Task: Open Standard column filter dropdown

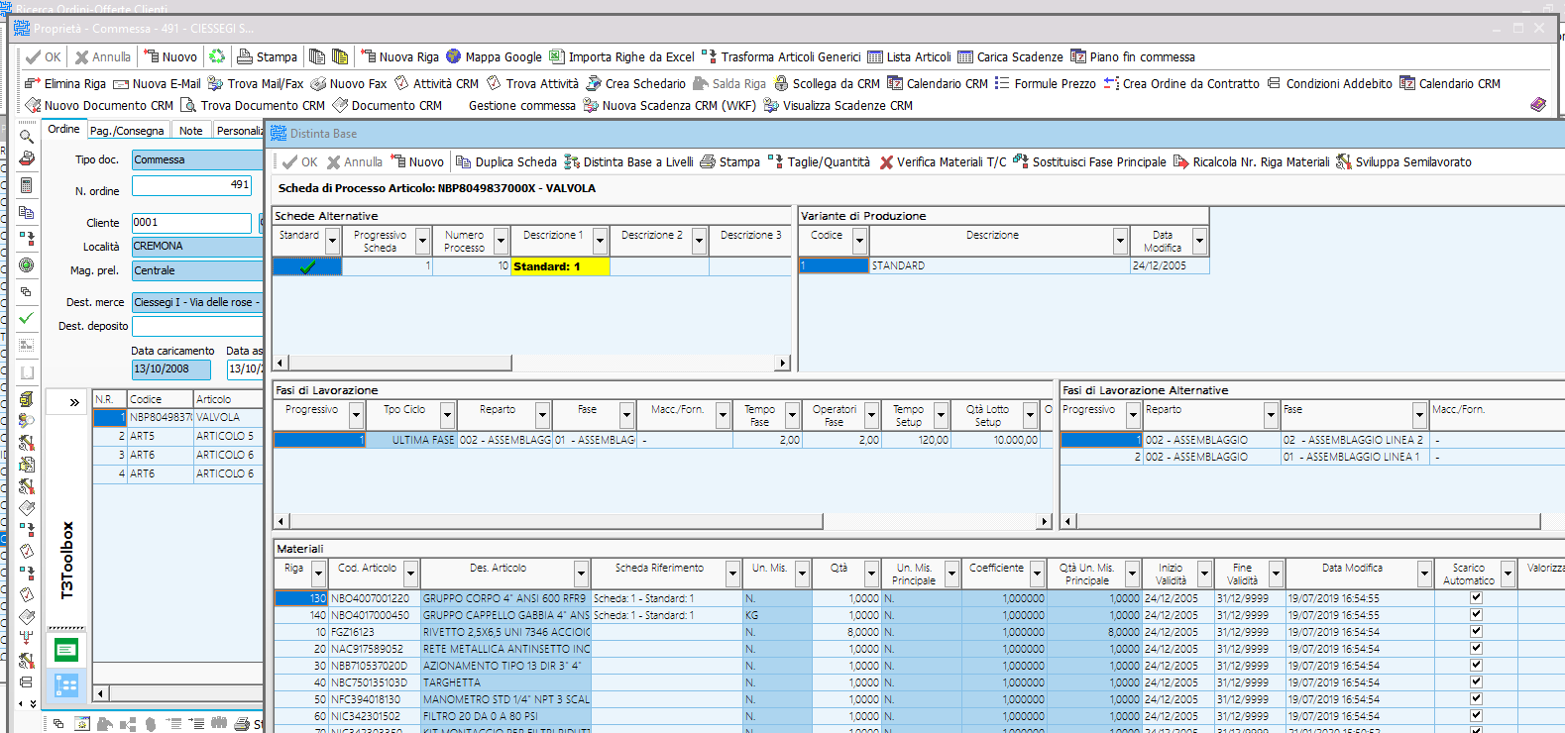Action: (x=333, y=241)
